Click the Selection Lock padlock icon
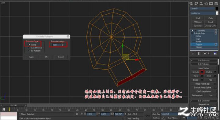Image resolution: width=220 pixels, height=120 pixels. [x=77, y=114]
